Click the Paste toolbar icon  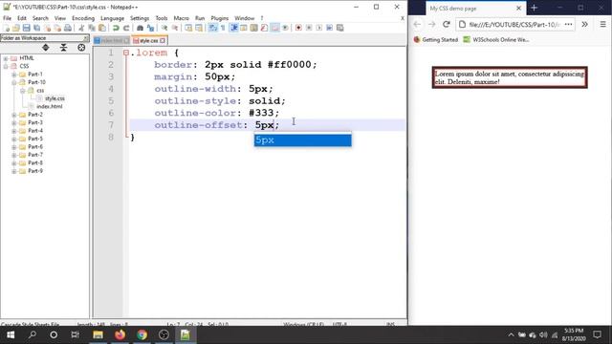pos(102,28)
